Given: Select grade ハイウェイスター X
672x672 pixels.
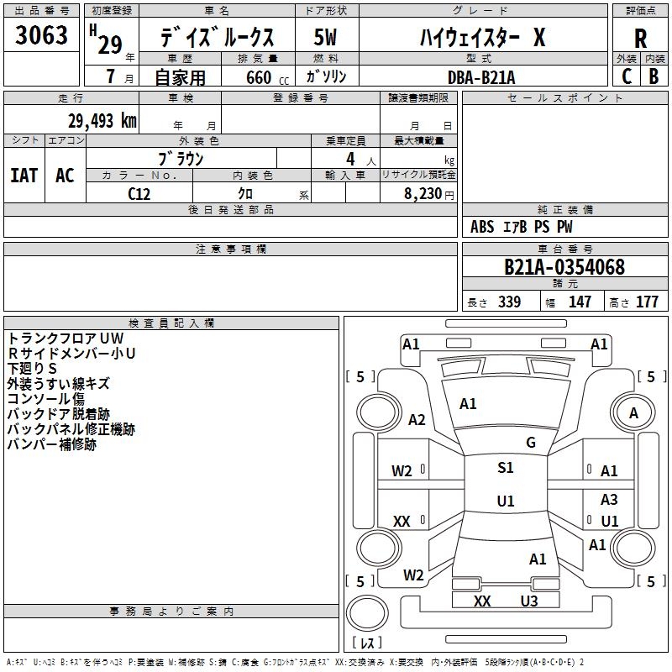Looking at the screenshot, I should click(x=483, y=37).
